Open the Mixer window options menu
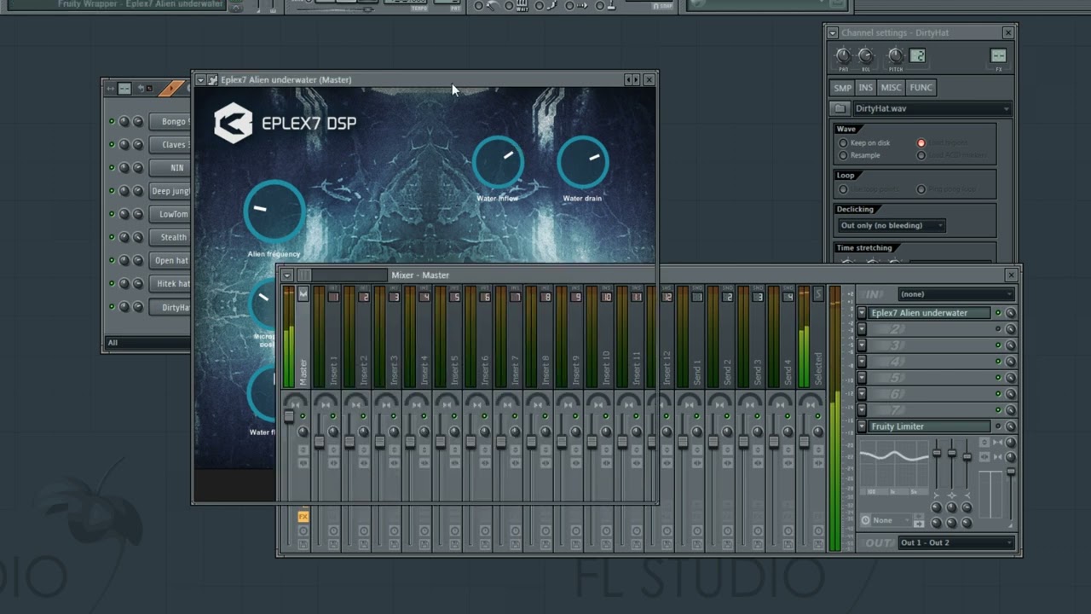Screen dimensions: 1091x614 [287, 275]
